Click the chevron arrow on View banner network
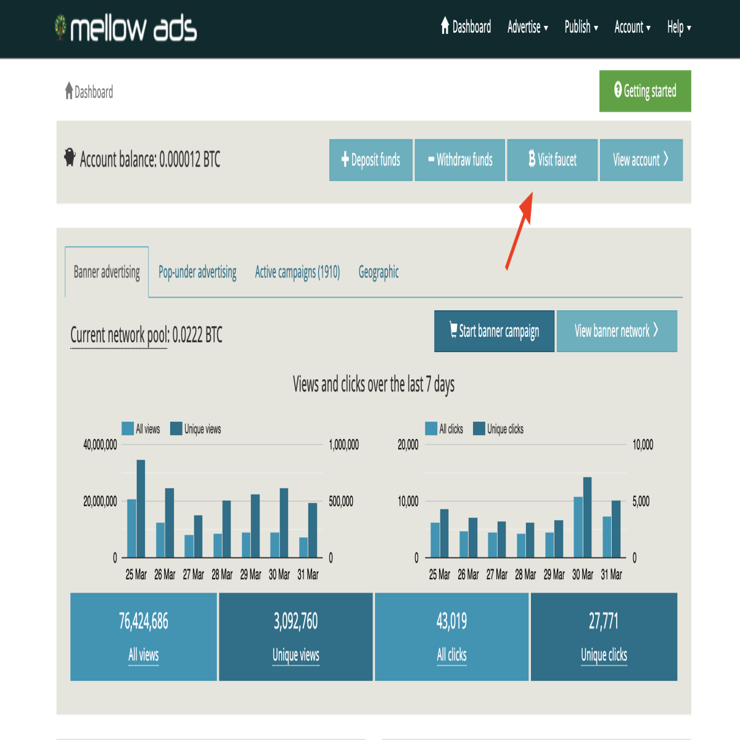740x740 pixels. point(656,330)
